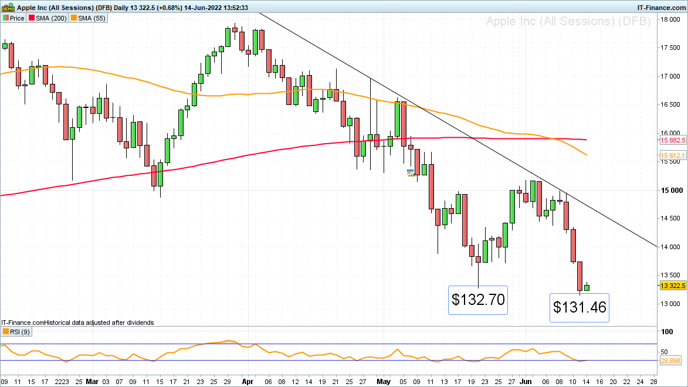Click the Jun label on the date axis

(x=526, y=382)
